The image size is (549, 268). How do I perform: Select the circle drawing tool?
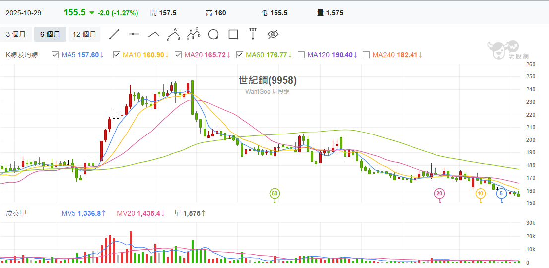coord(213,34)
